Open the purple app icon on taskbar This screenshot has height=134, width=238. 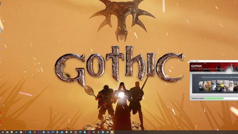click(39, 132)
